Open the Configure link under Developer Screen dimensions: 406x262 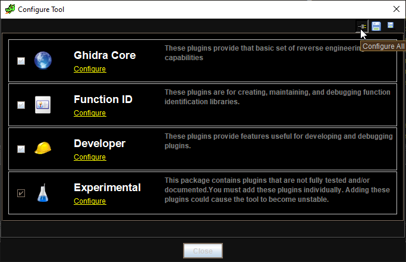pos(90,157)
